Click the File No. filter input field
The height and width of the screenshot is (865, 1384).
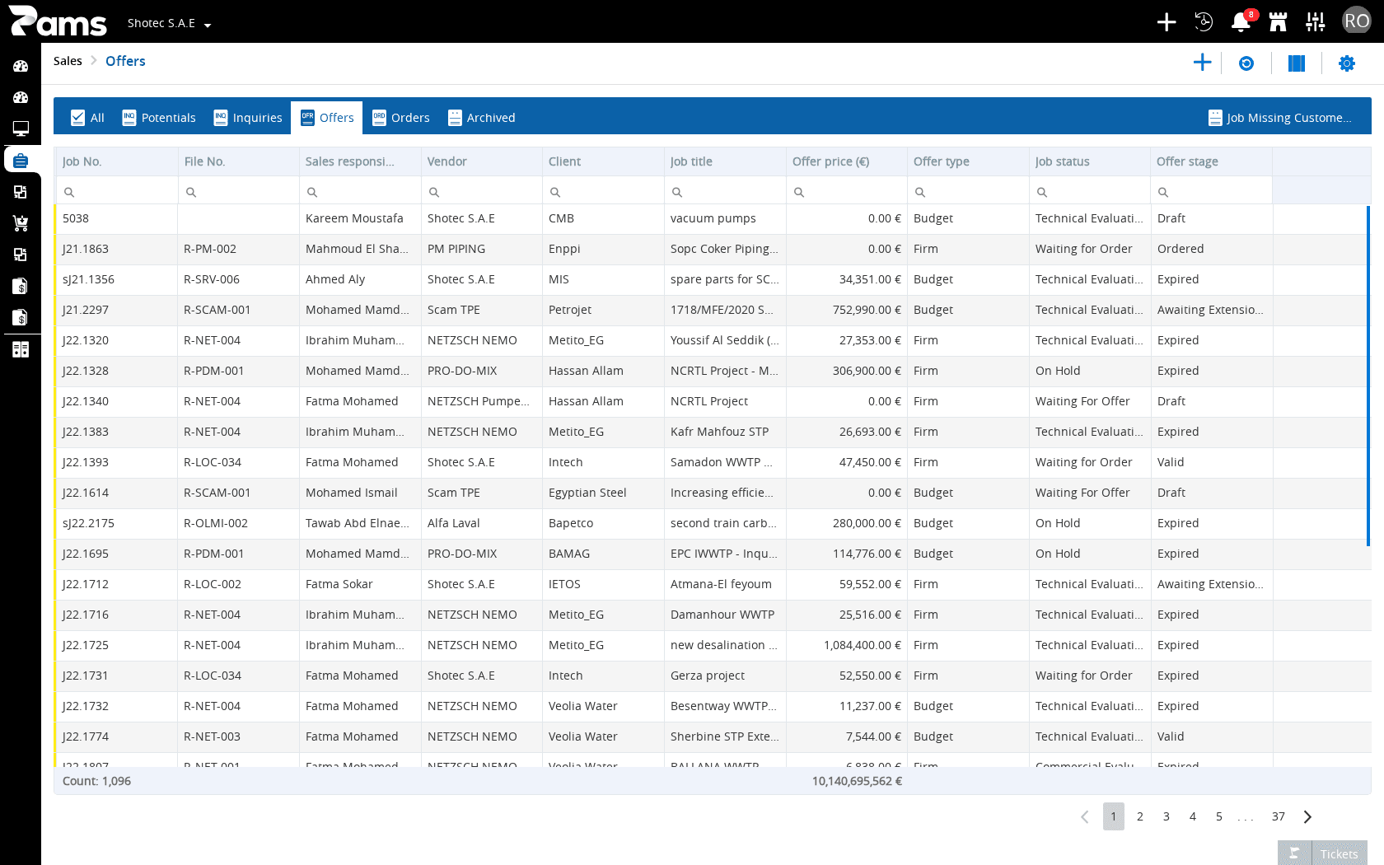238,192
